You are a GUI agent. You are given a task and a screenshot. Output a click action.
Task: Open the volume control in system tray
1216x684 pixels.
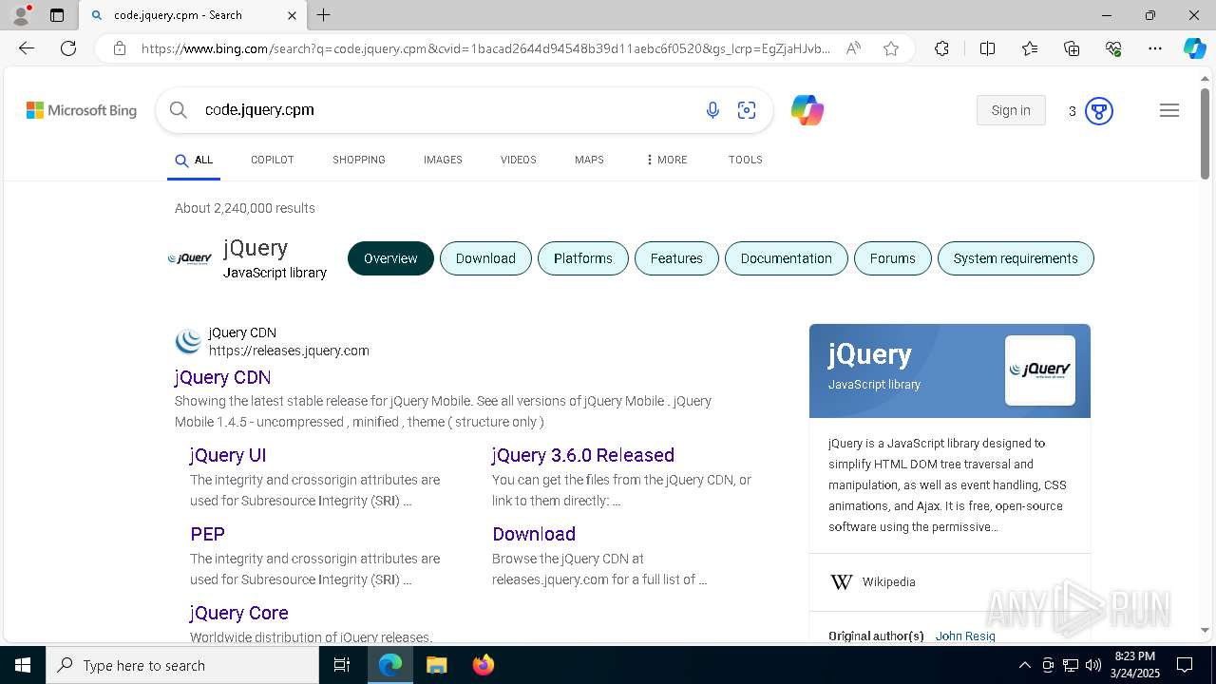coord(1093,665)
